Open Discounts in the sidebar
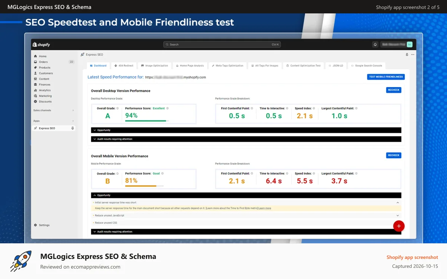Viewport: 447px width, 279px height. click(45, 102)
